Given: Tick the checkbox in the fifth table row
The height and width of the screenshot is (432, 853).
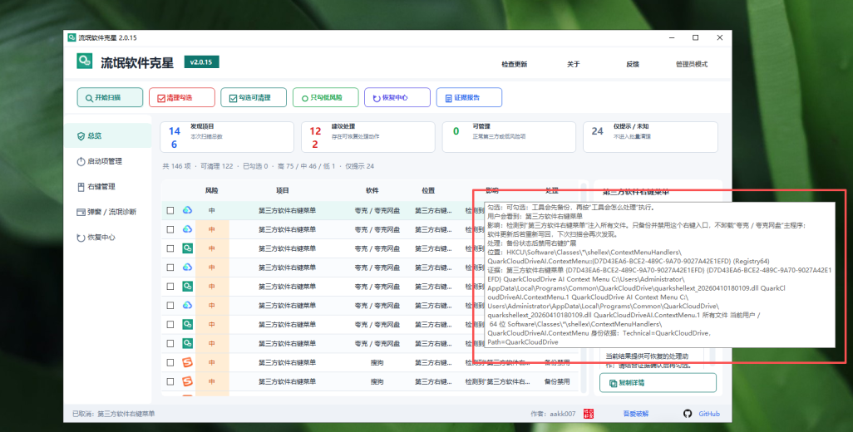Looking at the screenshot, I should click(x=170, y=287).
